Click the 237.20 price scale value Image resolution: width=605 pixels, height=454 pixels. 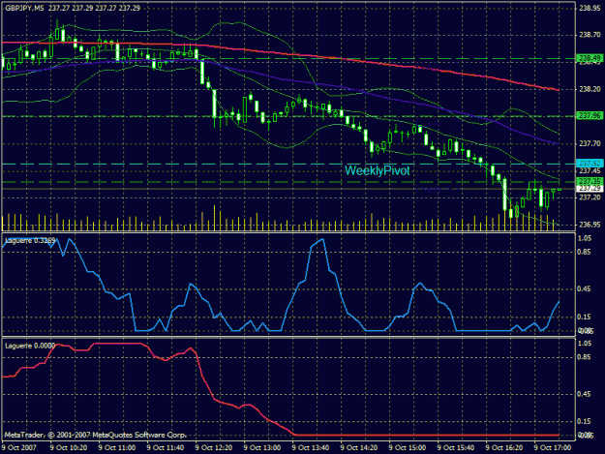590,197
